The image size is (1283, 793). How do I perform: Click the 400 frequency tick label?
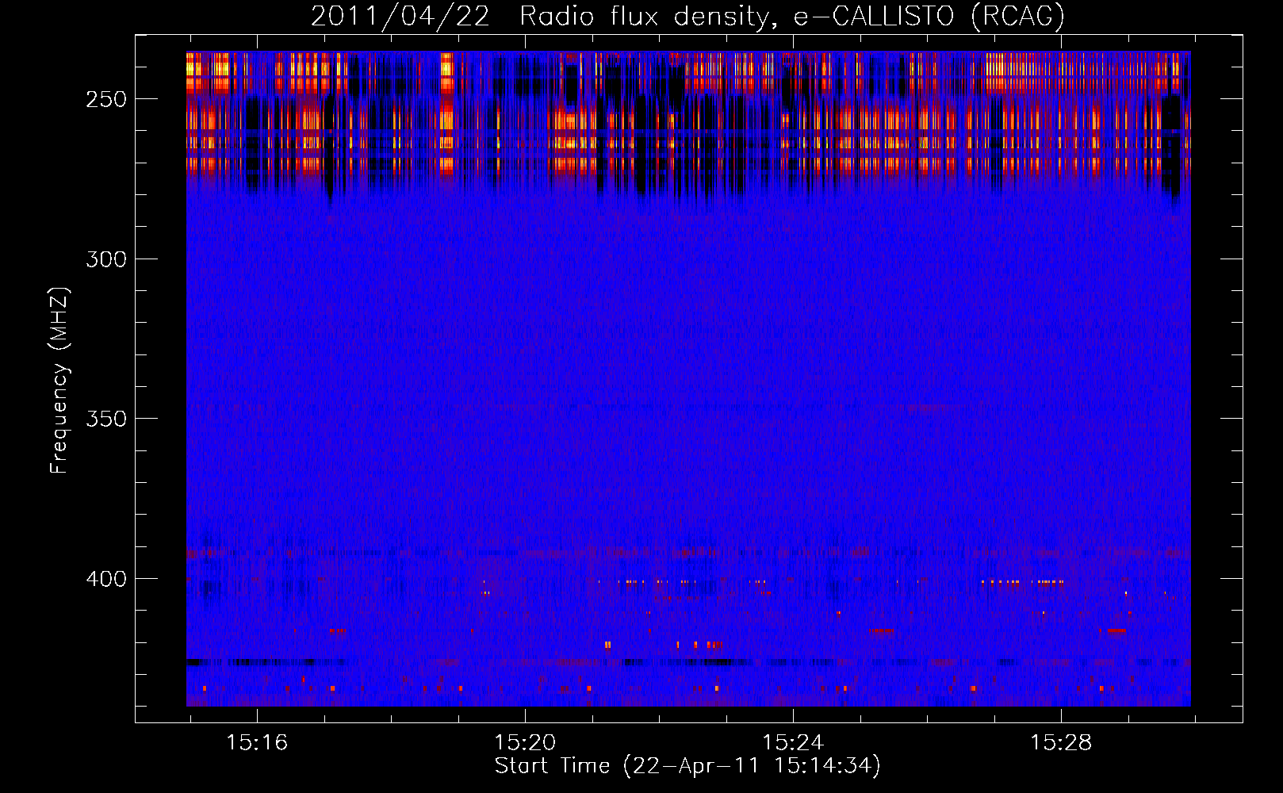point(106,579)
